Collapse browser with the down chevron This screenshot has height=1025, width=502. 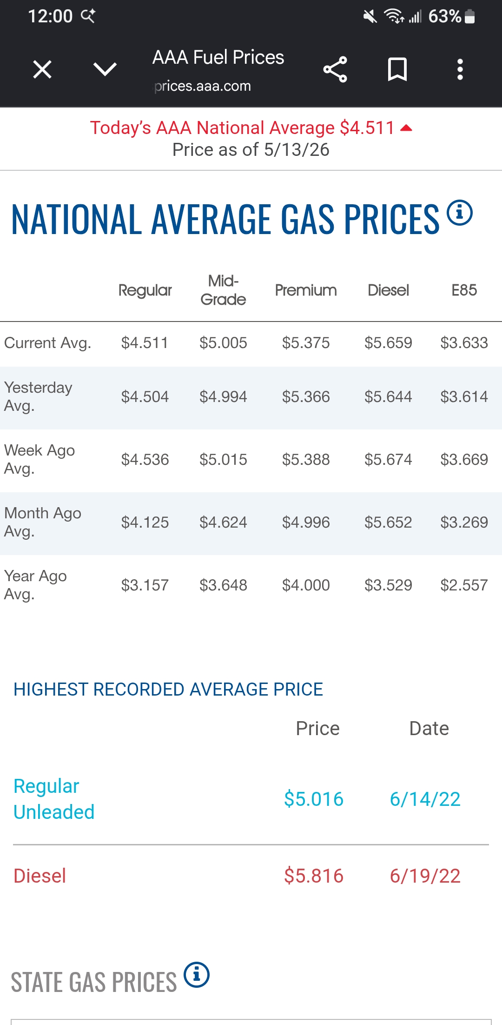(x=105, y=69)
